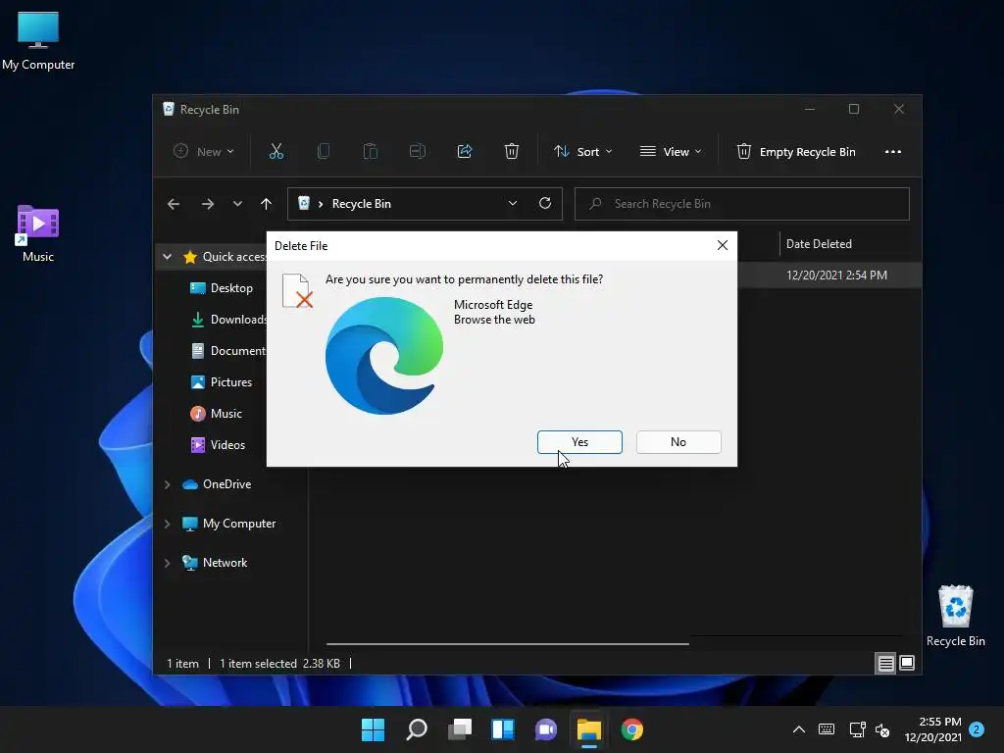Open the See more ellipsis menu
The image size is (1004, 753).
pos(892,152)
